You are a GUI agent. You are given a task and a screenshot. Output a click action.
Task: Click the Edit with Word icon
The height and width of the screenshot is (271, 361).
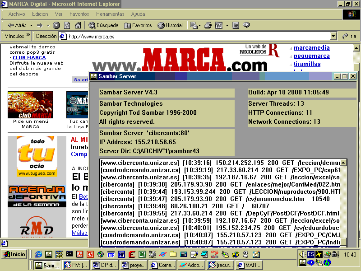tap(219, 25)
